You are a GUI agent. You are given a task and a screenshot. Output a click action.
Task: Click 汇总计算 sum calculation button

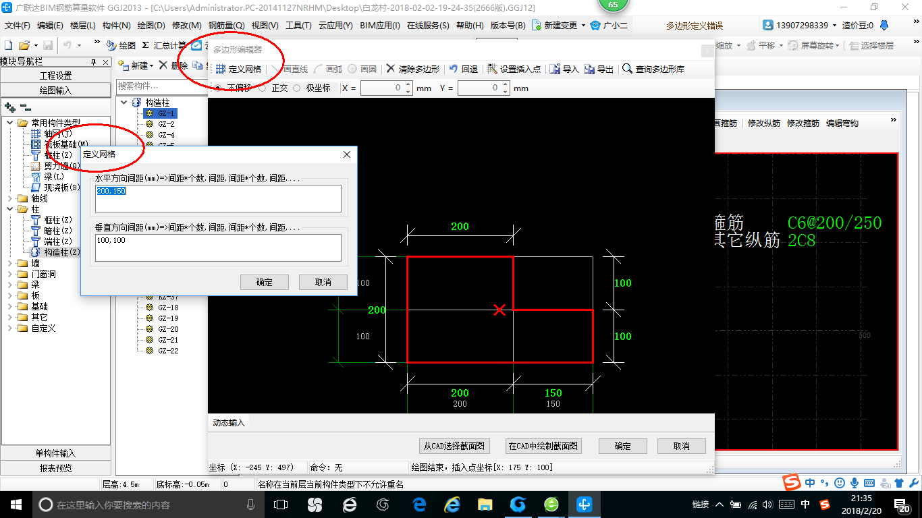[164, 45]
